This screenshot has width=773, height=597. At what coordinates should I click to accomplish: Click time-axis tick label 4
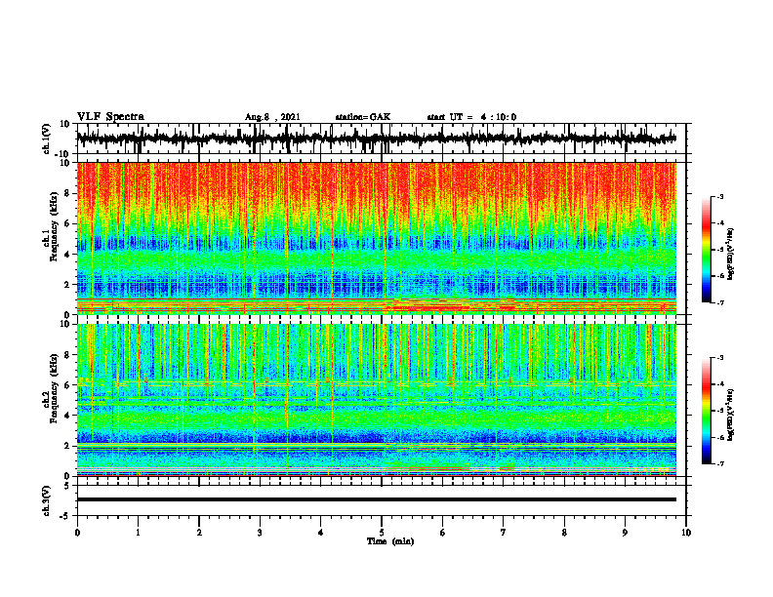pos(321,533)
